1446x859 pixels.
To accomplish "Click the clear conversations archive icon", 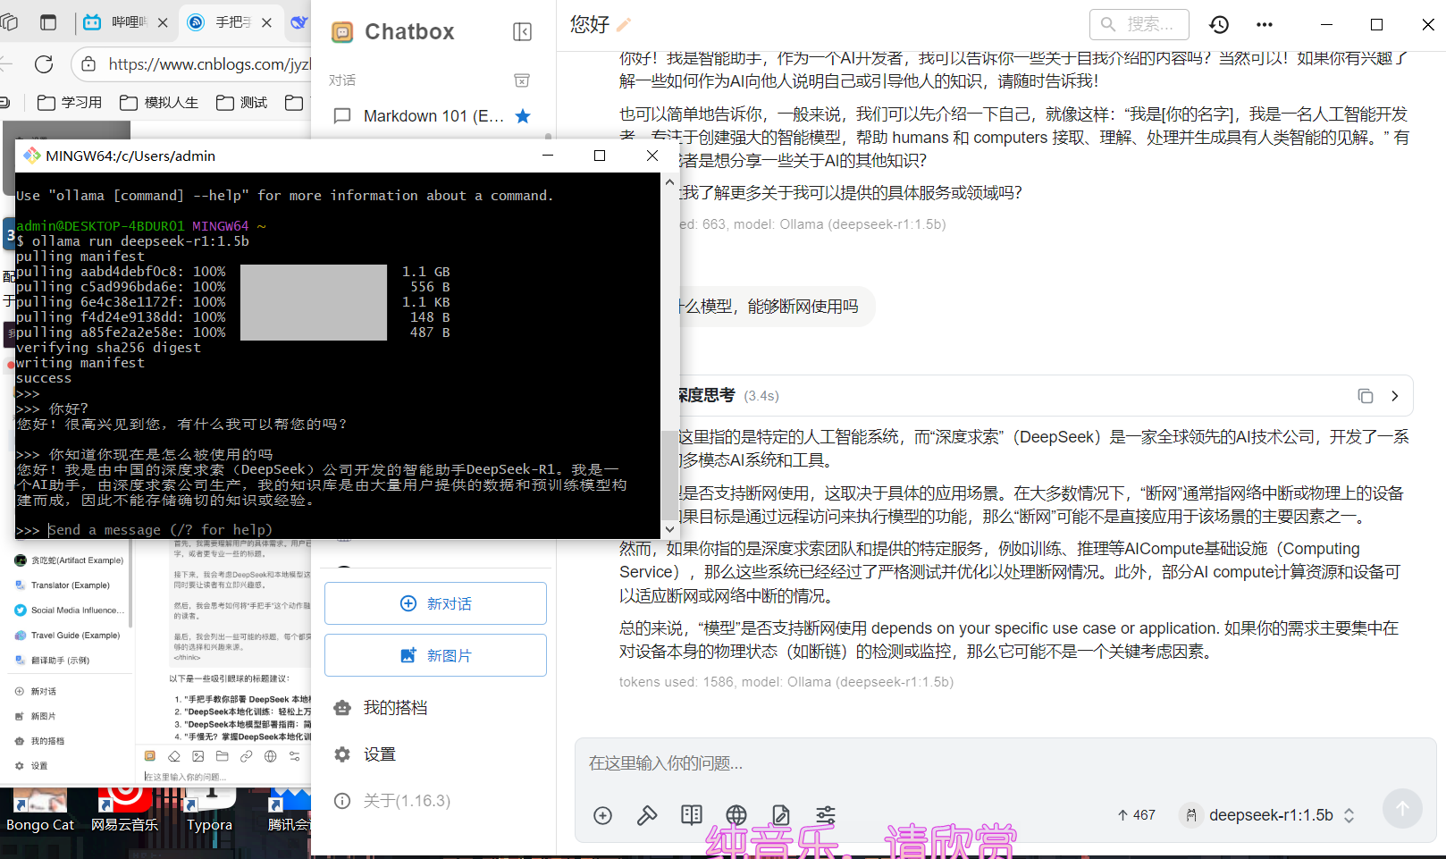I will (x=522, y=80).
